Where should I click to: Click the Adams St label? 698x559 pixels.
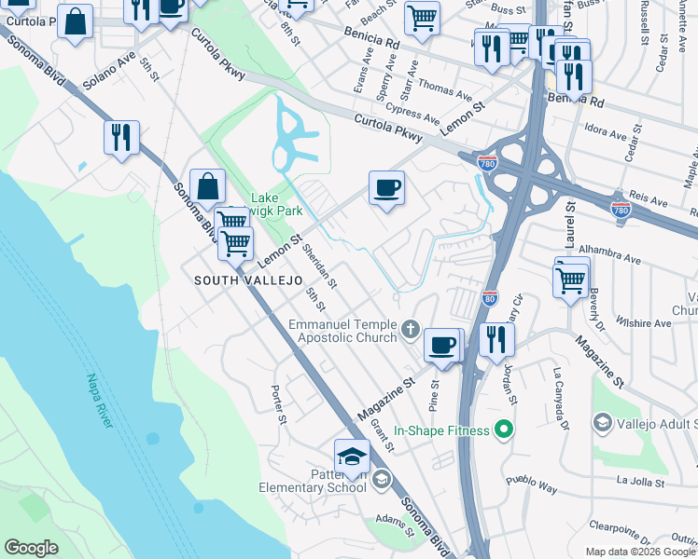pos(395,525)
